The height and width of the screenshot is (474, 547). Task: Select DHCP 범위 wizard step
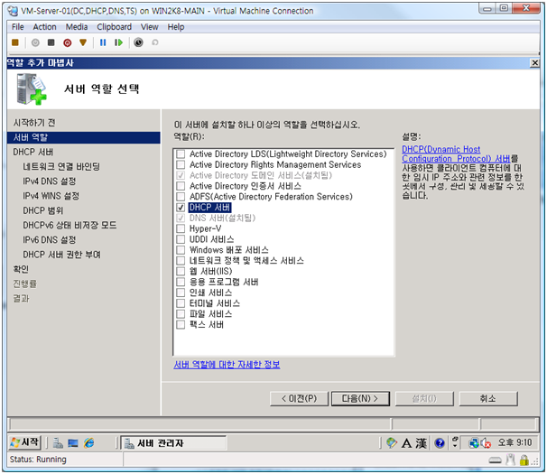[43, 211]
